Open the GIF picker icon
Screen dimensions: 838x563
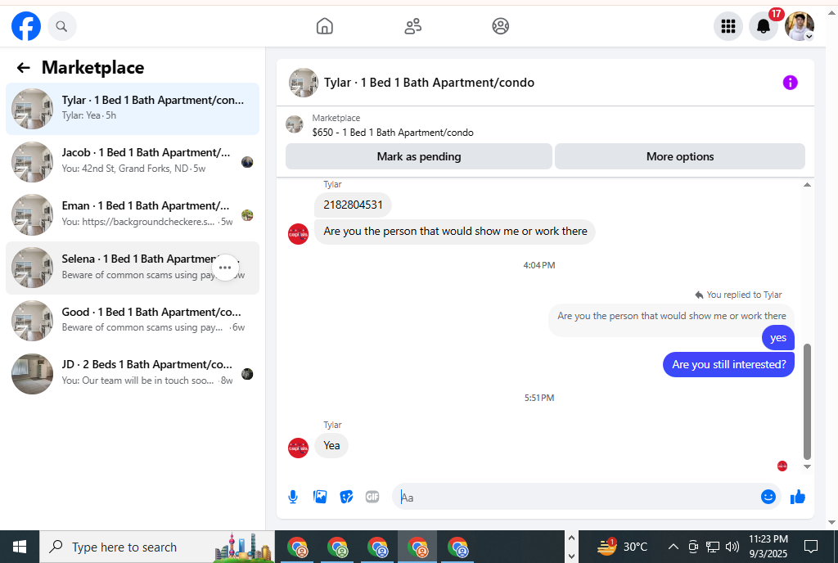pyautogui.click(x=372, y=497)
